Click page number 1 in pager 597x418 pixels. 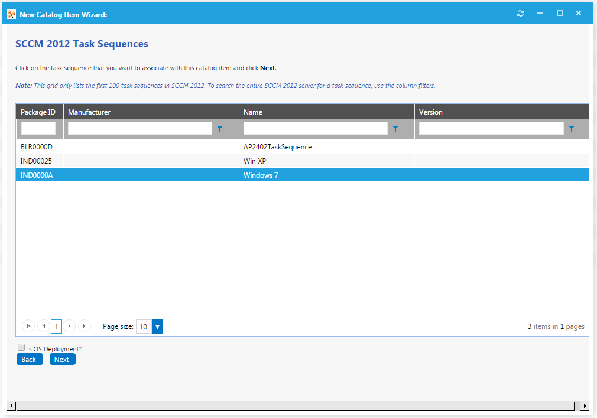[56, 326]
